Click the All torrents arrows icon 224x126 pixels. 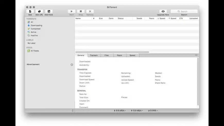(29, 22)
